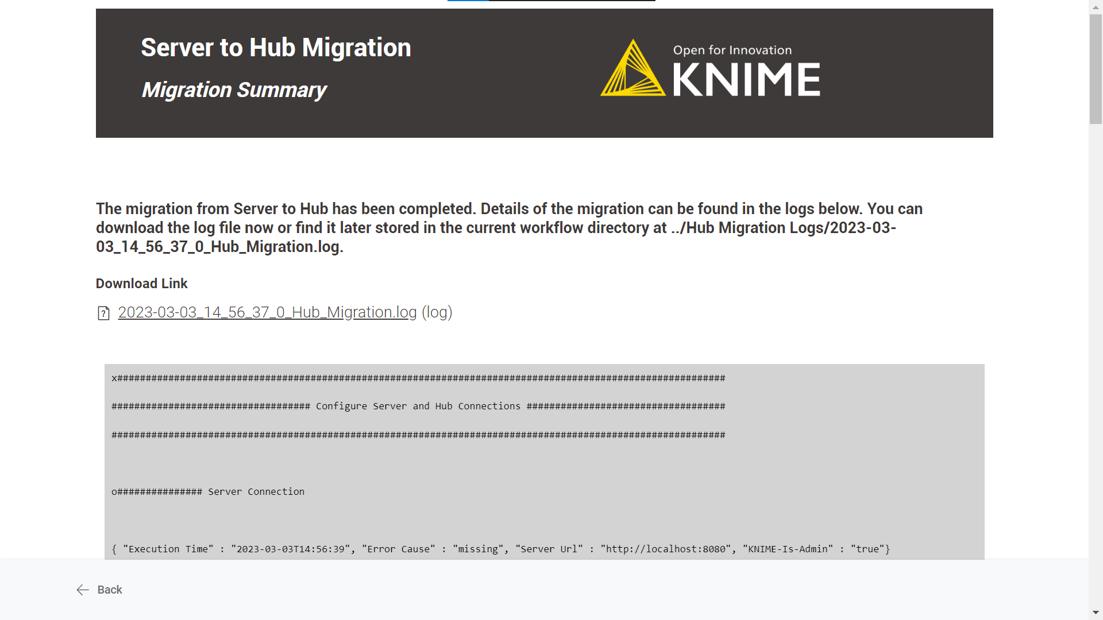Click the Back button
1103x620 pixels.
99,590
